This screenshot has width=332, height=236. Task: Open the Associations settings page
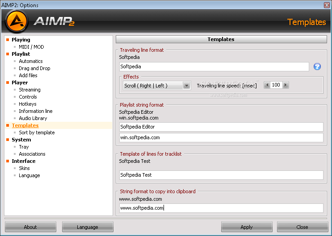click(x=32, y=154)
